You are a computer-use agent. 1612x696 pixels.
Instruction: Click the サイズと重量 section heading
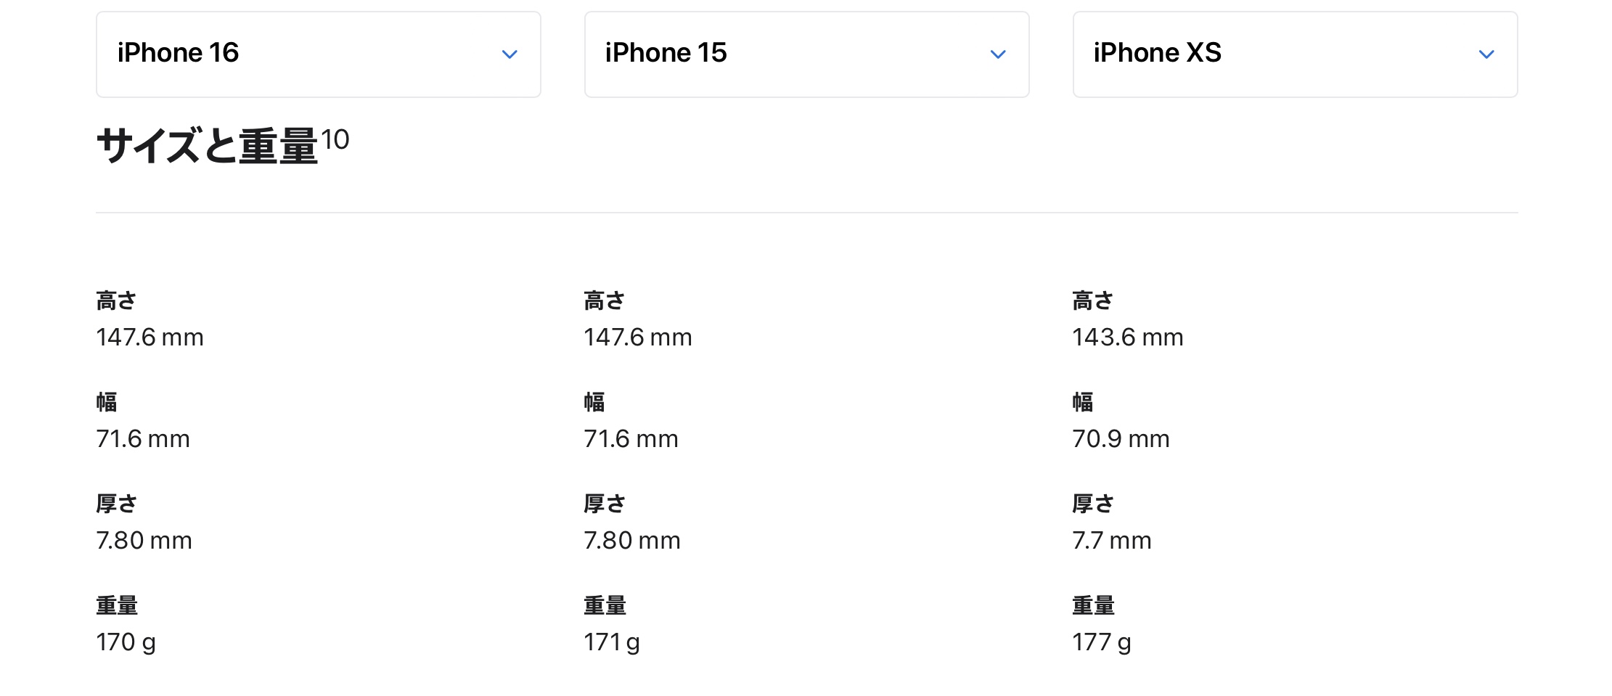tap(207, 146)
